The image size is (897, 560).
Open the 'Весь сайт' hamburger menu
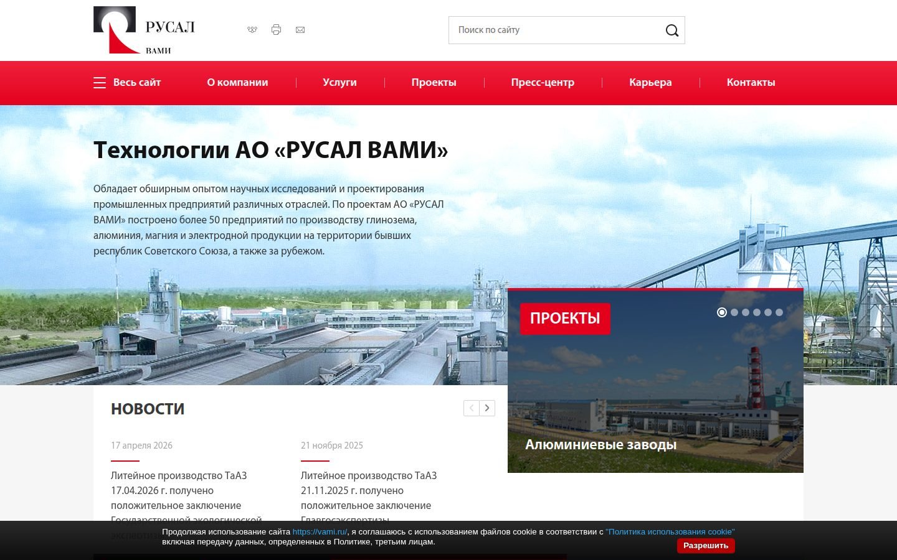point(127,83)
